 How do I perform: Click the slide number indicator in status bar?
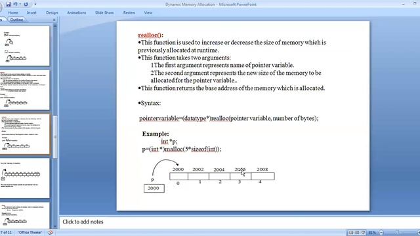[7, 232]
